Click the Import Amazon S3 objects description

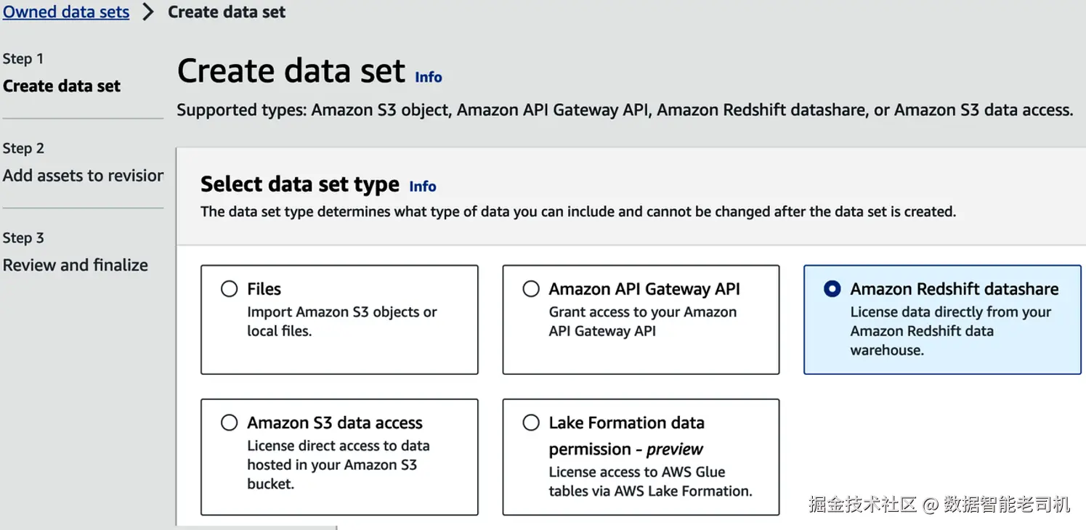[x=341, y=322]
